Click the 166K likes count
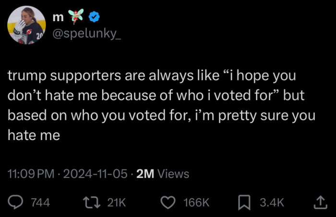Viewport: 336px width, 217px height. click(x=196, y=203)
